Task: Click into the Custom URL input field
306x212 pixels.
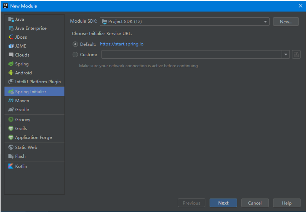Action: click(x=192, y=54)
